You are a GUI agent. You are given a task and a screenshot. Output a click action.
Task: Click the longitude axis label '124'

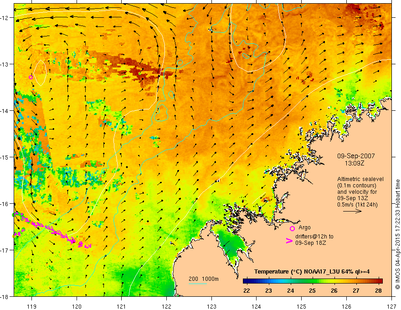pyautogui.click(x=257, y=306)
